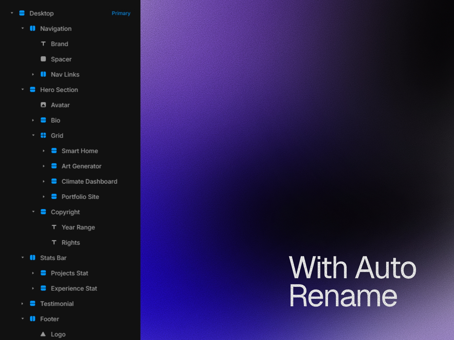The width and height of the screenshot is (454, 340).
Task: Click the Logo vector icon
Action: pos(43,334)
